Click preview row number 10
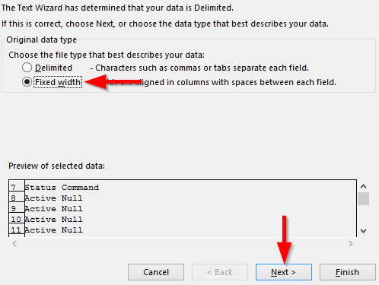The height and width of the screenshot is (285, 379). (16, 219)
